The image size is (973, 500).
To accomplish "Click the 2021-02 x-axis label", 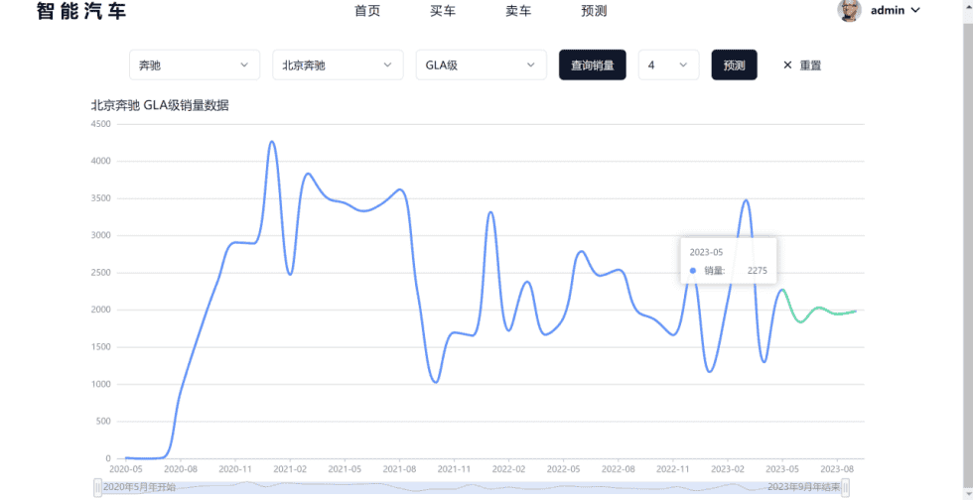I will tap(290, 469).
